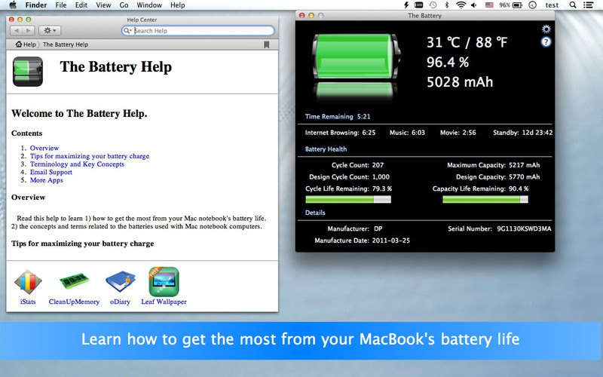The height and width of the screenshot is (377, 603).
Task: Open the CleanUpMemory app icon
Action: tap(74, 281)
